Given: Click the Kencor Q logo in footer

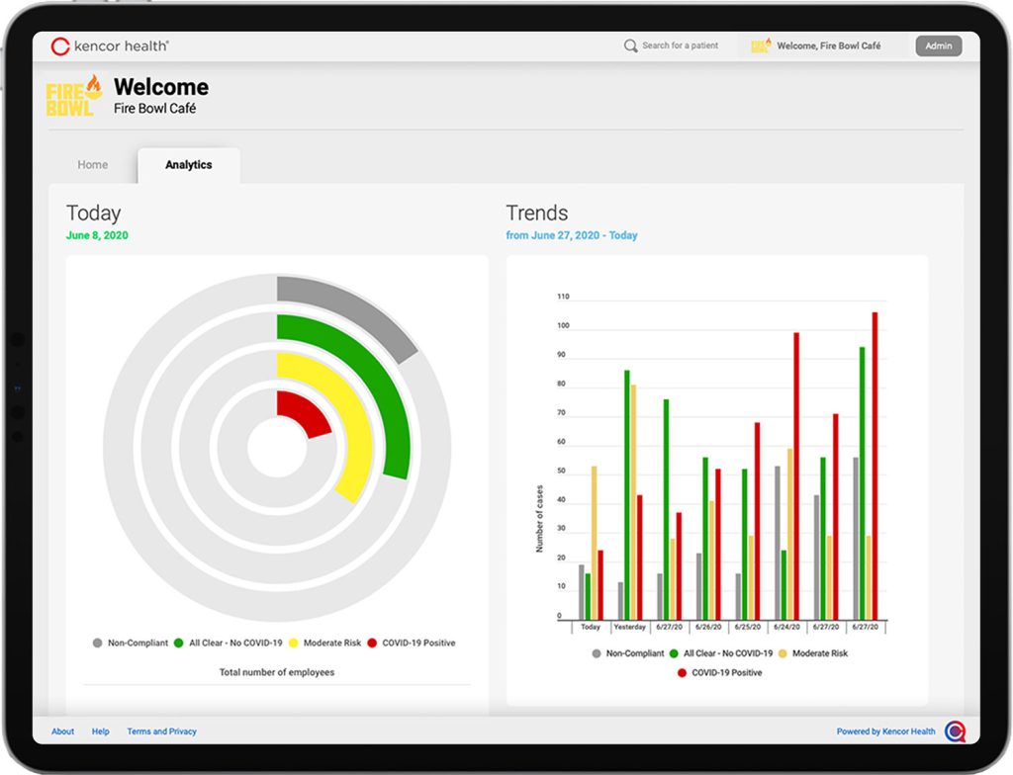Looking at the screenshot, I should 955,732.
